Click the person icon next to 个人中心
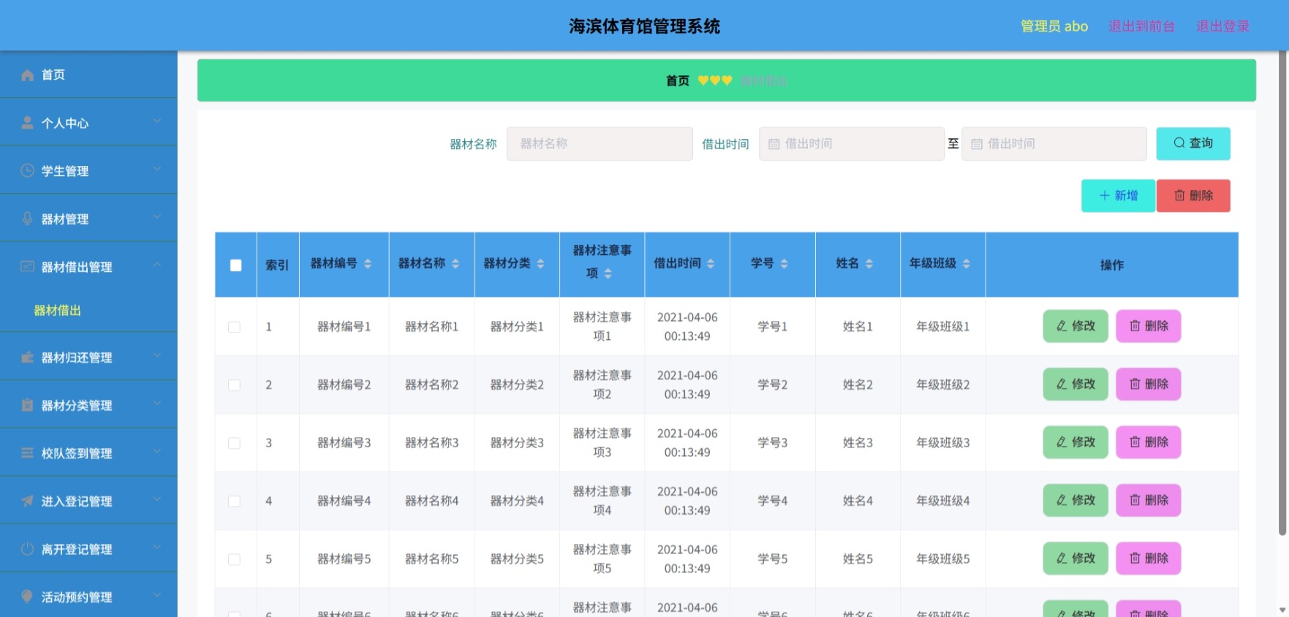Viewport: 1289px width, 617px height. [x=27, y=123]
